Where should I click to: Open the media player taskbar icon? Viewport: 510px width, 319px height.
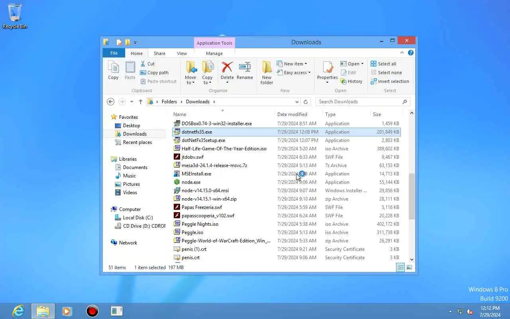coord(67,311)
